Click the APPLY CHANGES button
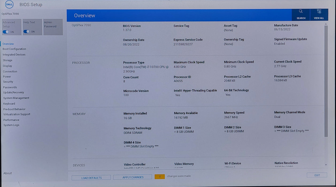 [x=133, y=177]
